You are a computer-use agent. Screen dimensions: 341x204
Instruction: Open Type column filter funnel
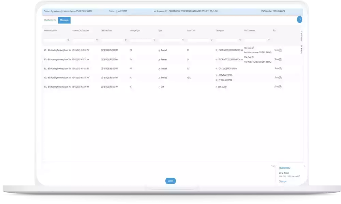[x=183, y=40]
